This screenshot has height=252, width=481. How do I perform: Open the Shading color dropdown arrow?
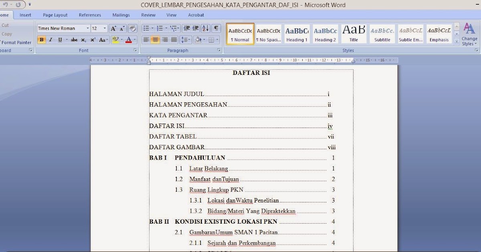(204, 40)
